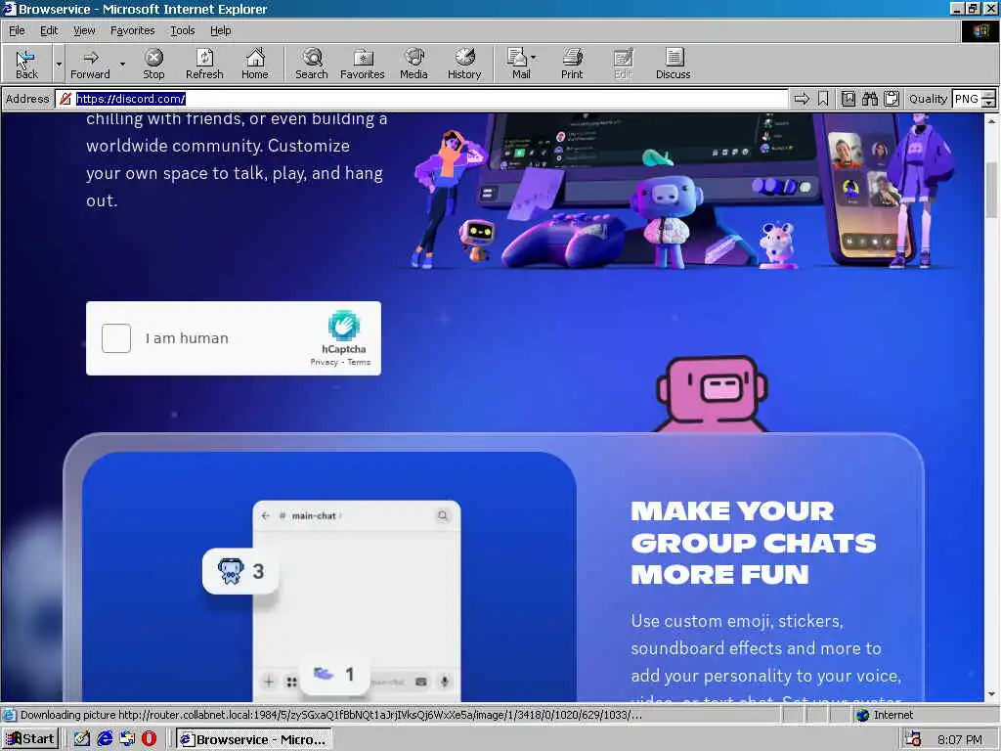
Task: Click the Browservice taskbar button
Action: (254, 739)
